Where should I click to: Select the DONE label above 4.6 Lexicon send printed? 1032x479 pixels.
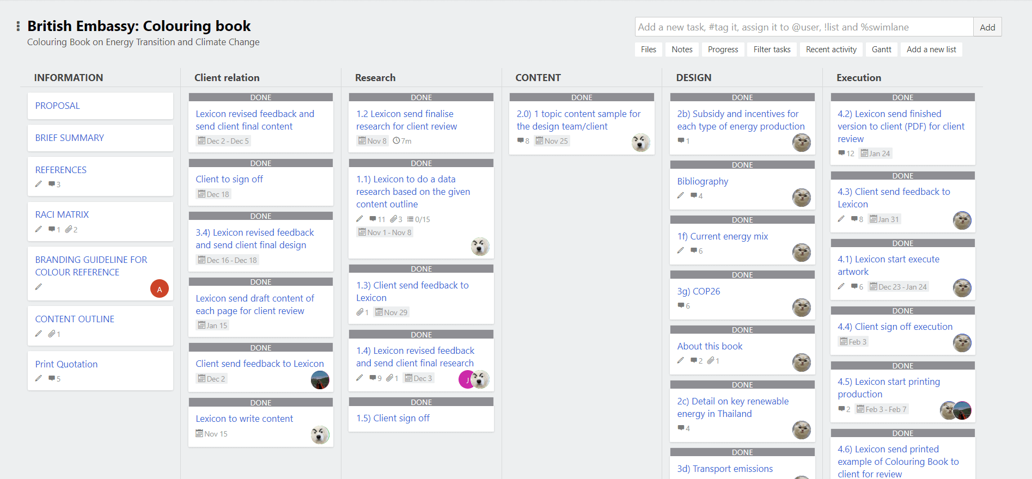[x=902, y=433]
